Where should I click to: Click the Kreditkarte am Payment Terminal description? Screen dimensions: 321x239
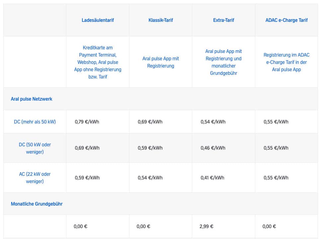(98, 62)
